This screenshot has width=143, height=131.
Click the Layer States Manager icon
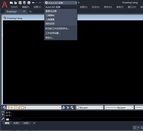coord(72,107)
